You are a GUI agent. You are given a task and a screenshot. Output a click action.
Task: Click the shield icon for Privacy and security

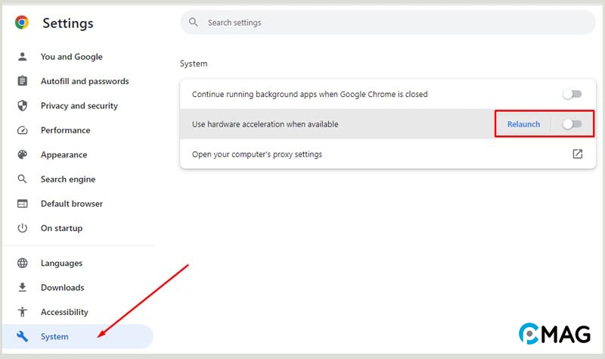pyautogui.click(x=23, y=105)
